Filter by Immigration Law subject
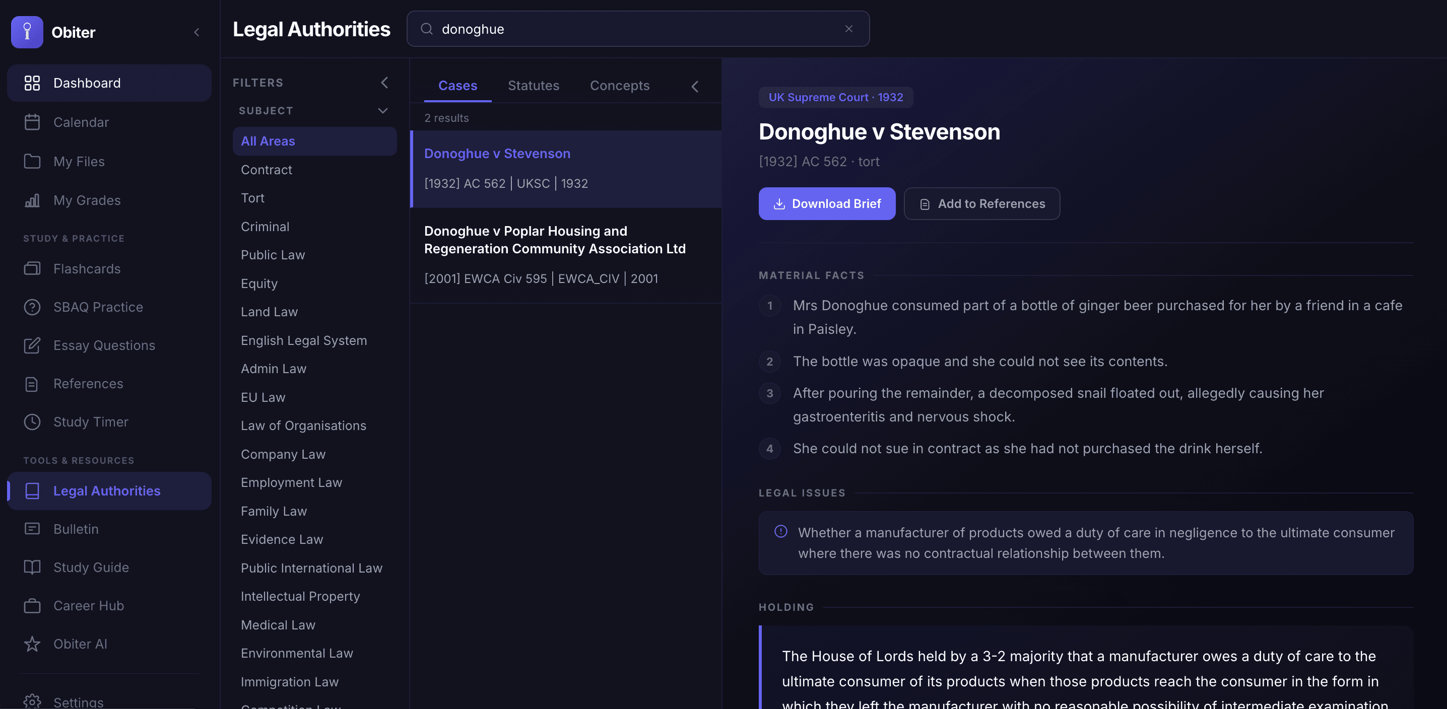1447x709 pixels. tap(314, 682)
